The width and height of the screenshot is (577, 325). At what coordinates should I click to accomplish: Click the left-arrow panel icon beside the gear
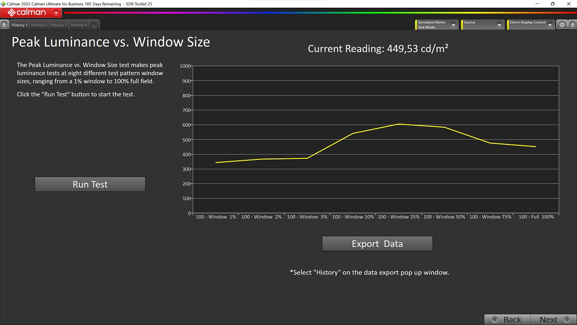pyautogui.click(x=572, y=25)
